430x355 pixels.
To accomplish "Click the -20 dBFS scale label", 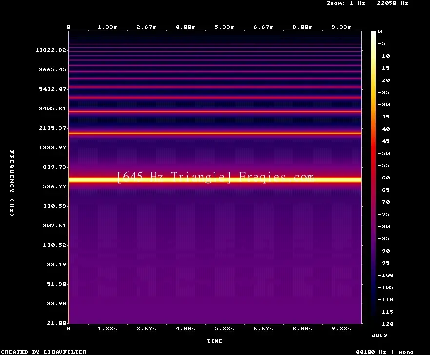I will click(x=384, y=80).
